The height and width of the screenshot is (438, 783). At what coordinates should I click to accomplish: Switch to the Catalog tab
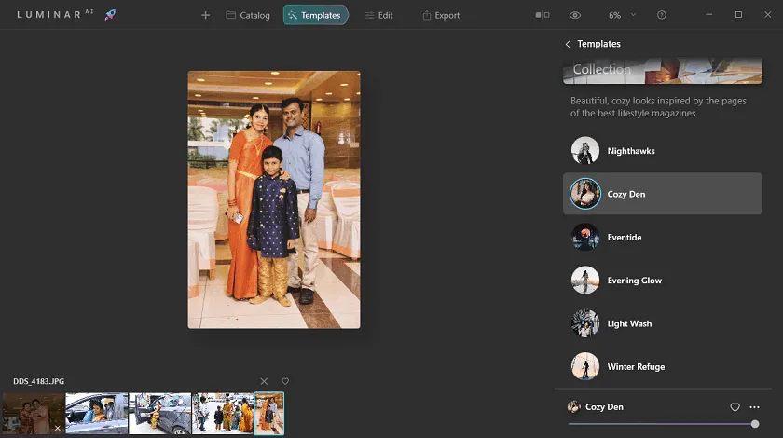pyautogui.click(x=248, y=15)
